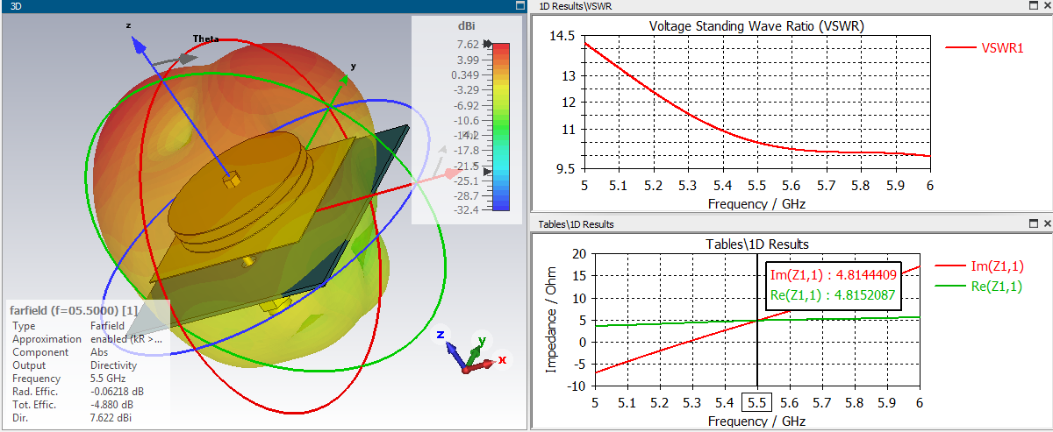
Task: Close the 1D Results\VSWR panel
Action: point(1046,5)
